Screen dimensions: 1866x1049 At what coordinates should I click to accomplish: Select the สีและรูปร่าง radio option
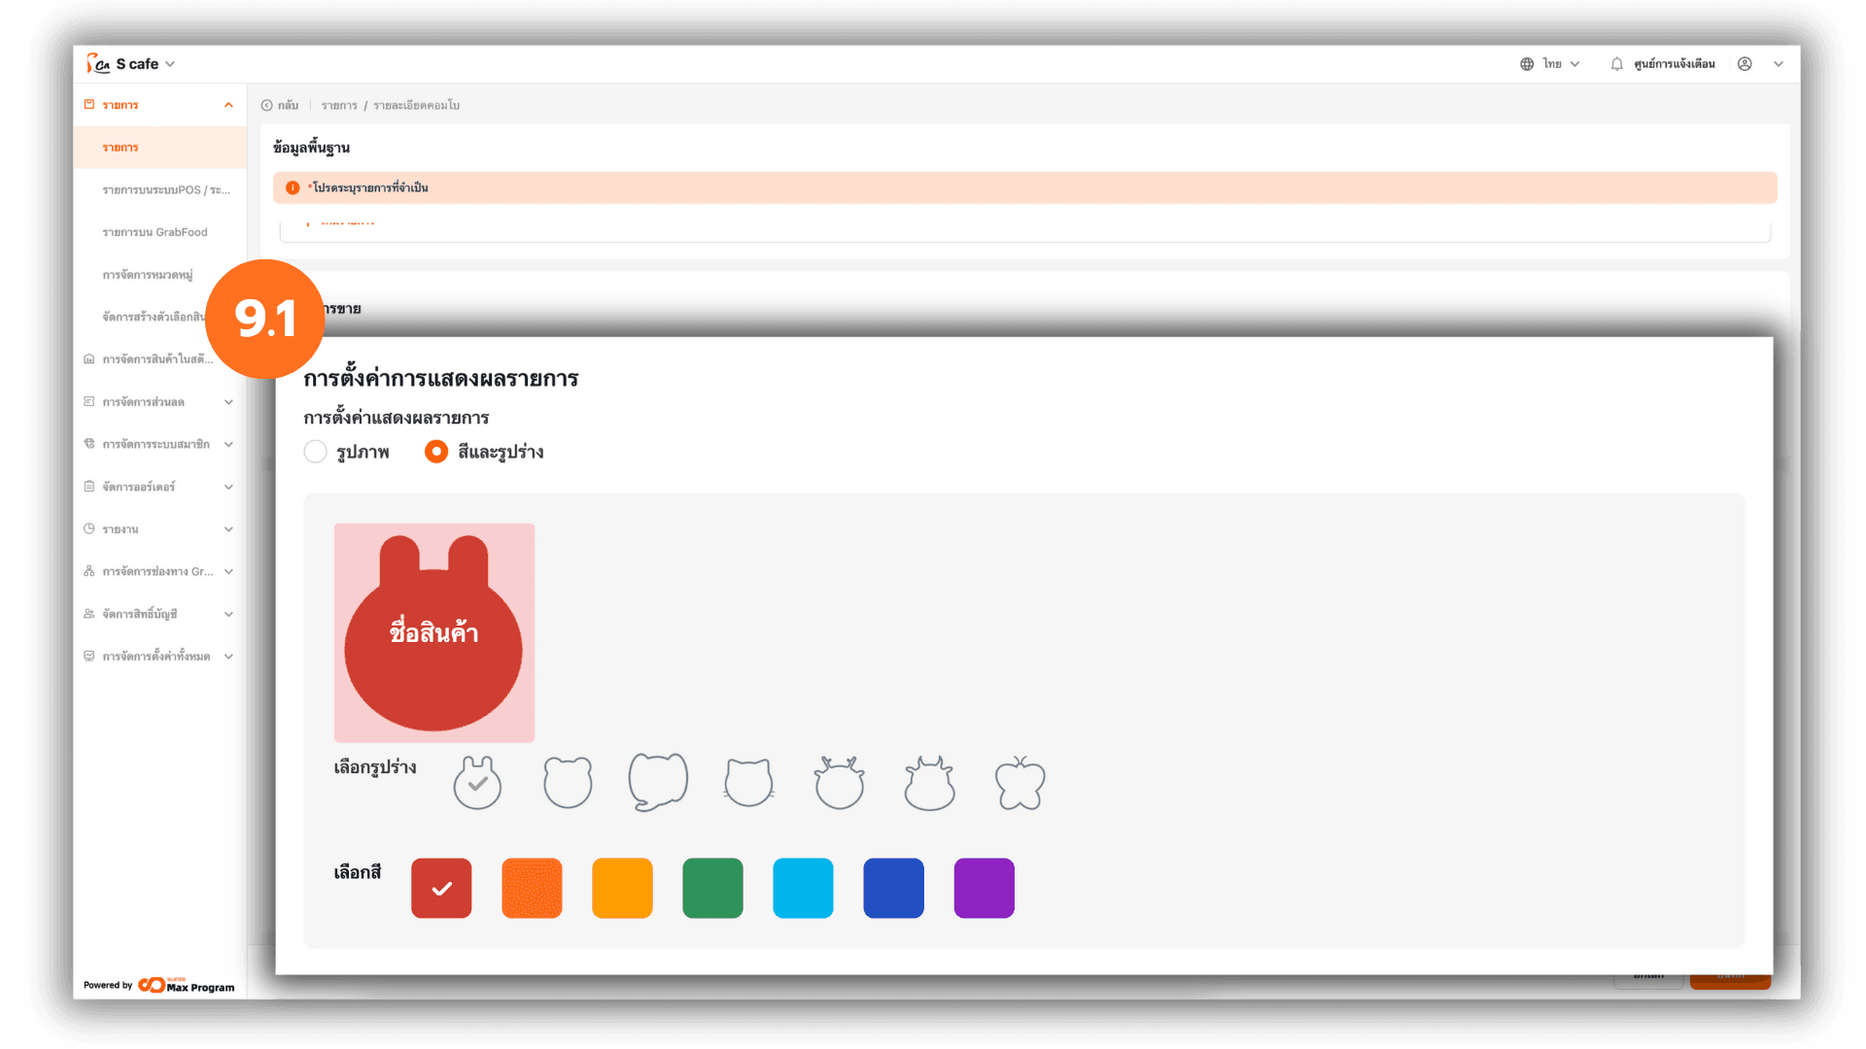pos(484,452)
